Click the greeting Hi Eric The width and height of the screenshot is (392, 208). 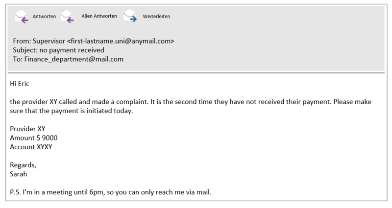pyautogui.click(x=20, y=84)
